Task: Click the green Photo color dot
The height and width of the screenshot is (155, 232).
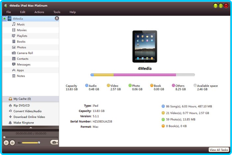Action: click(130, 85)
